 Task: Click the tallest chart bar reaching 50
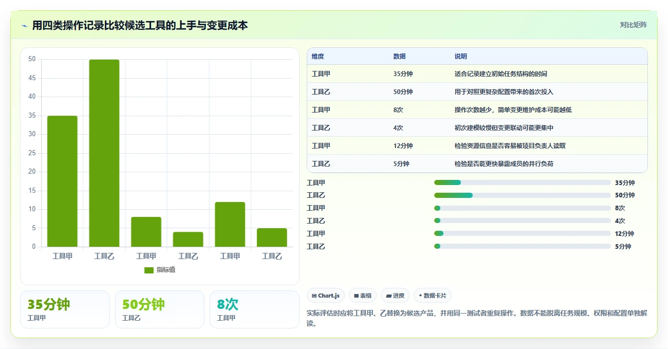[x=104, y=153]
